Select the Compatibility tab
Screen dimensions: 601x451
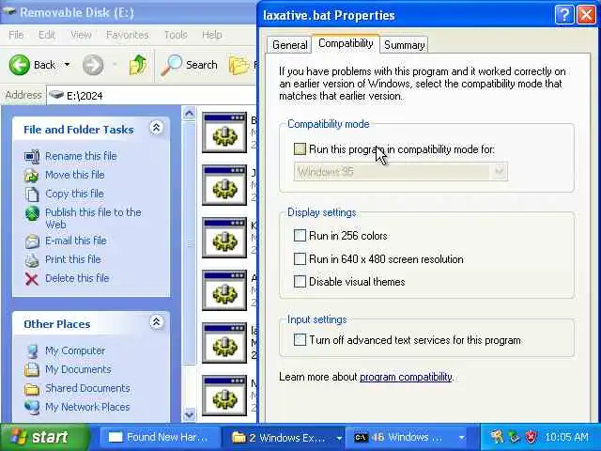tap(346, 43)
